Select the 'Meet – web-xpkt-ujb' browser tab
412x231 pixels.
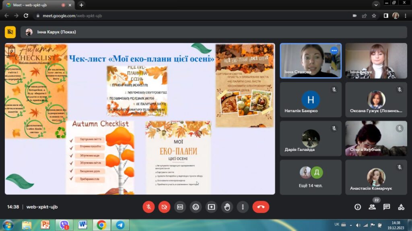36,5
